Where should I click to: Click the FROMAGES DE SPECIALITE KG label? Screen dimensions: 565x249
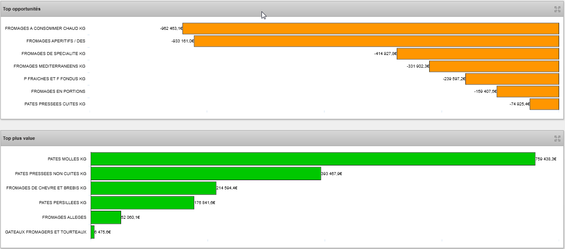(x=53, y=54)
